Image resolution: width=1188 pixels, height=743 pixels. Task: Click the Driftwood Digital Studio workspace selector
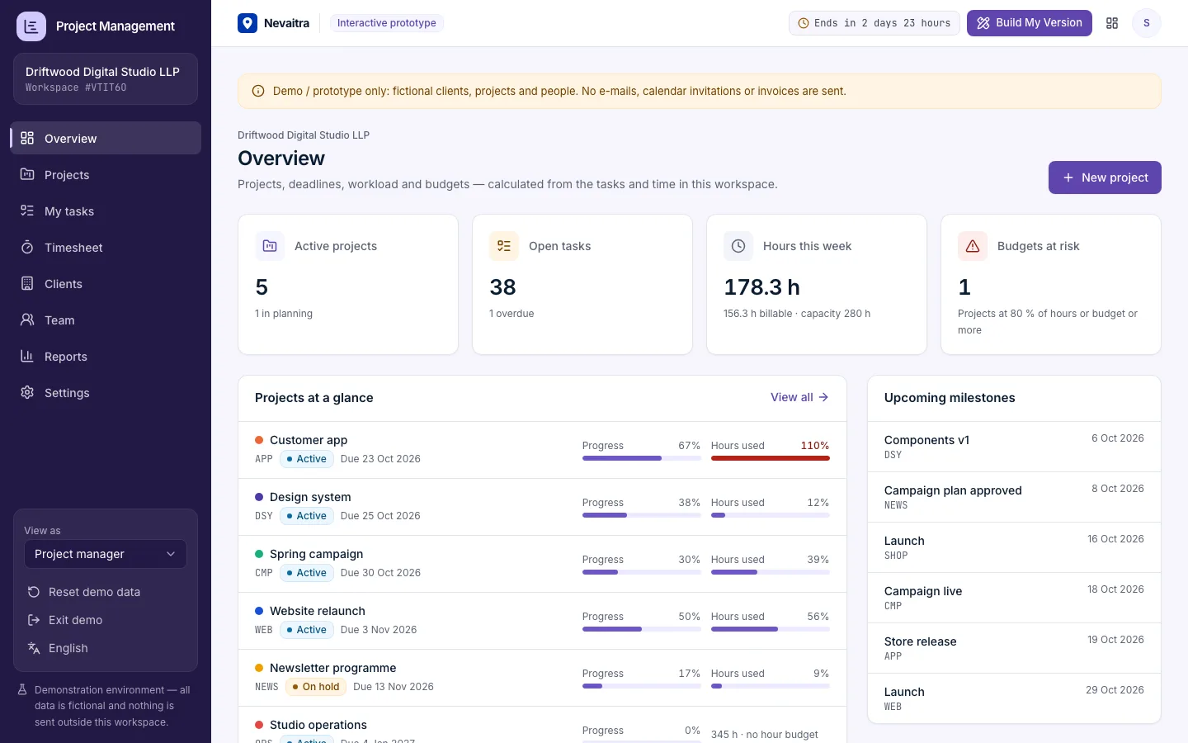click(x=106, y=79)
